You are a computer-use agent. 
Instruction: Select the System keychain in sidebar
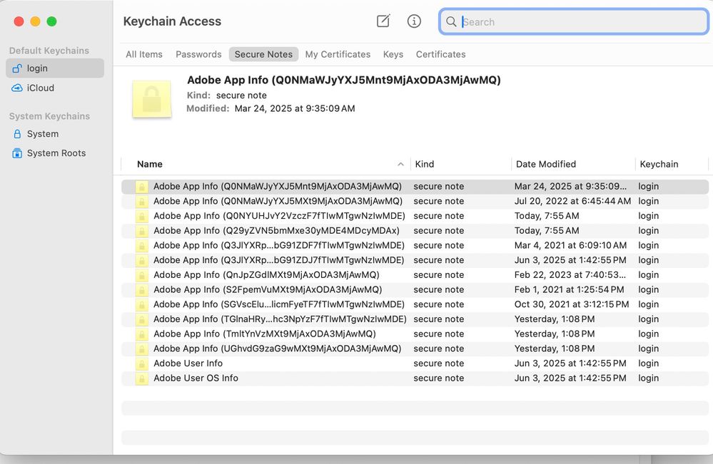coord(55,134)
